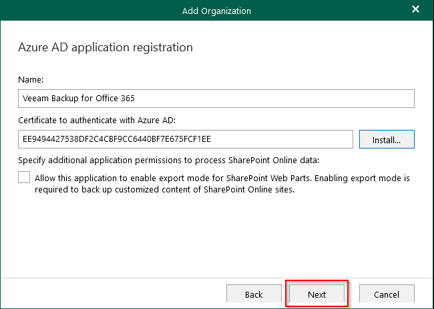Click the 'Azure AD application registration' heading
The width and height of the screenshot is (434, 309).
pyautogui.click(x=105, y=47)
